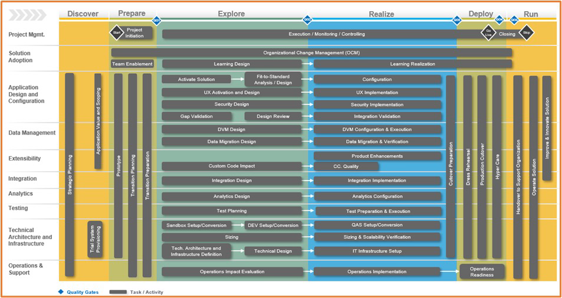The height and width of the screenshot is (298, 562).
Task: Open the Fit-to-Standard Analysis / Design task
Action: click(x=272, y=79)
